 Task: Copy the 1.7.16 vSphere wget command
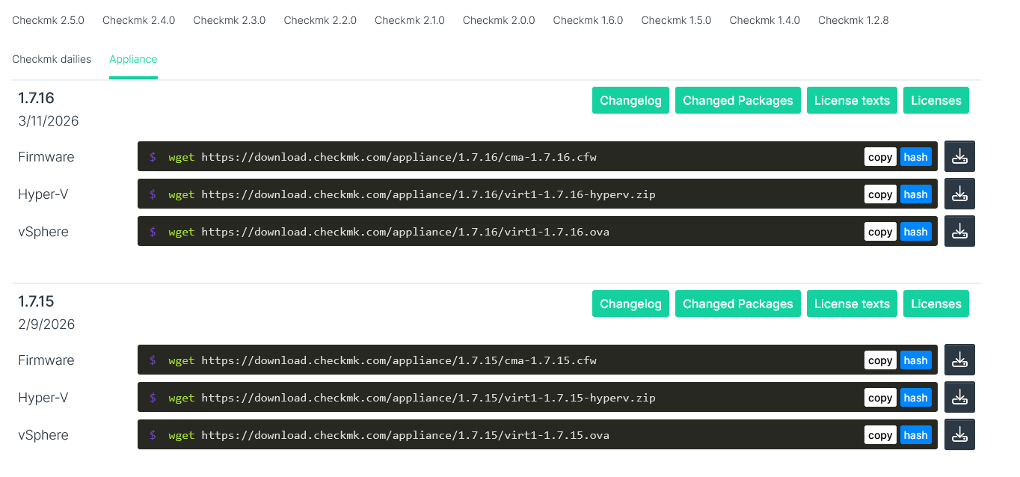880,231
